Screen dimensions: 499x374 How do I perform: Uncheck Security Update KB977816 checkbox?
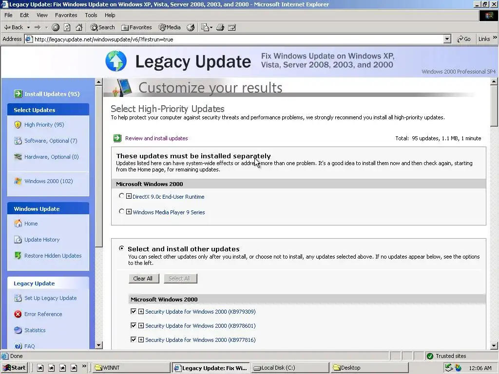point(134,339)
